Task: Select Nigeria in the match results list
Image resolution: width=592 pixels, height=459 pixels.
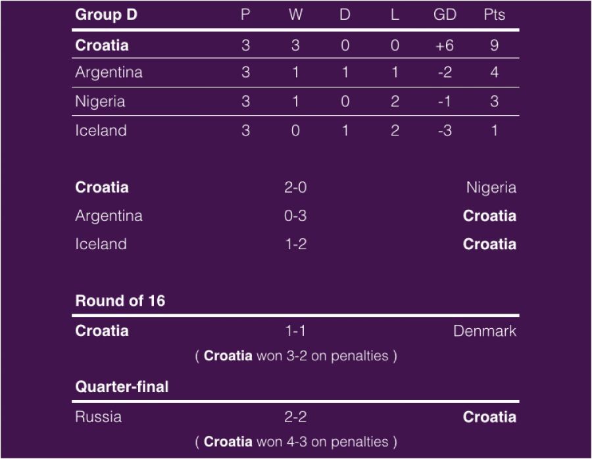Action: coord(491,187)
